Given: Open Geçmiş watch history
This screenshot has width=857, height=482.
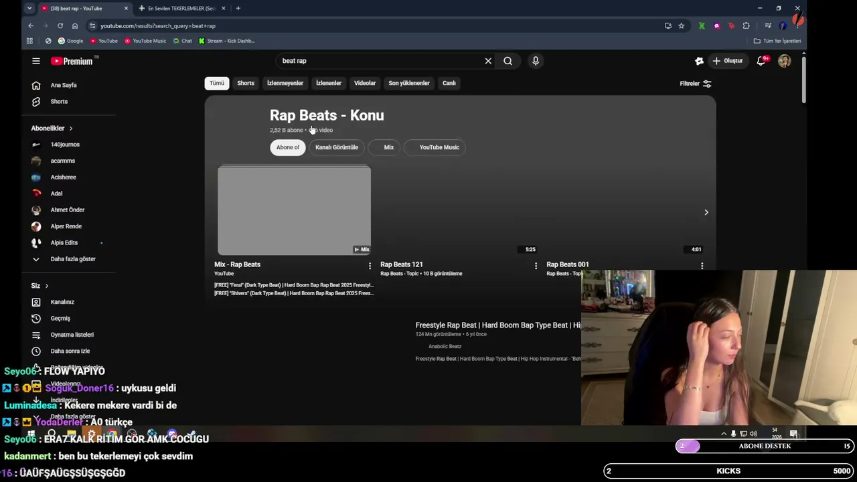Looking at the screenshot, I should coord(60,318).
